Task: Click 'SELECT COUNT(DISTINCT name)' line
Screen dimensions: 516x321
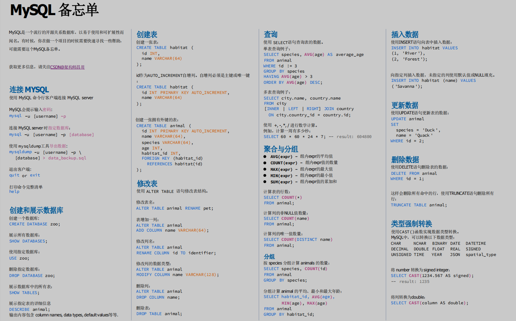Action: tap(298, 240)
